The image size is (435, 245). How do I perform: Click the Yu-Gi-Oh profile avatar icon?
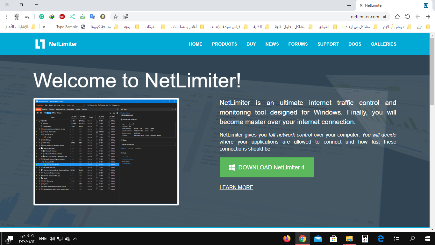[x=17, y=17]
